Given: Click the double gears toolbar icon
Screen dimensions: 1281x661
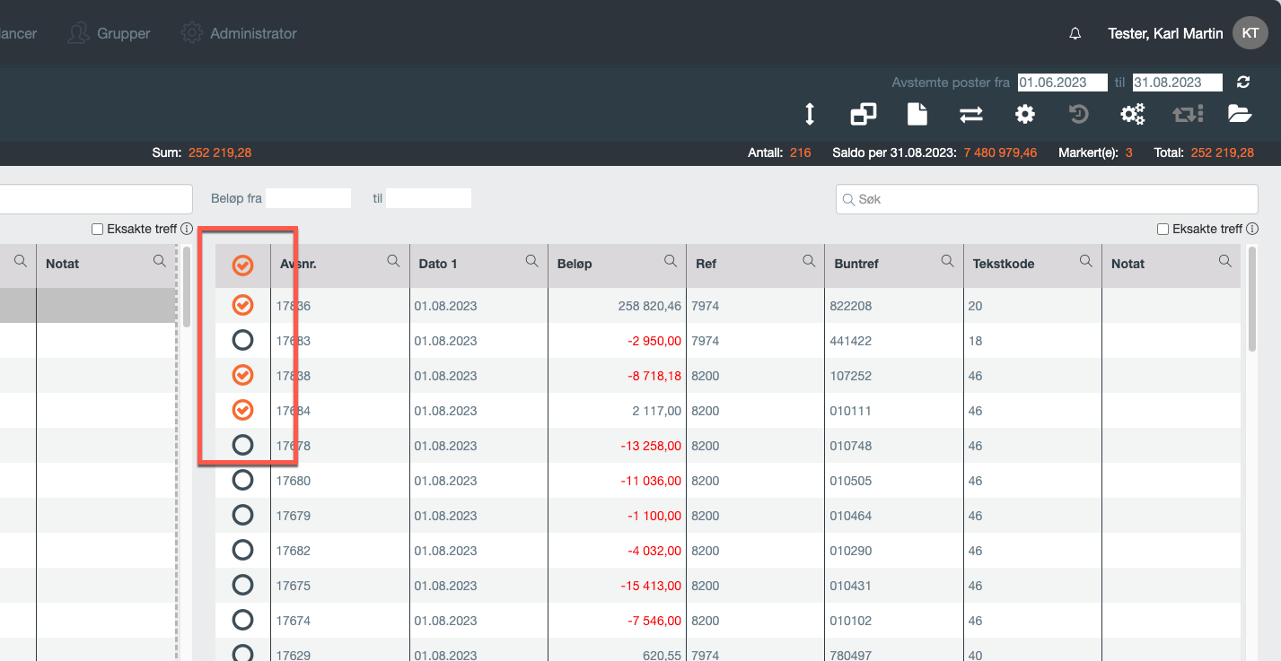Looking at the screenshot, I should [x=1132, y=114].
